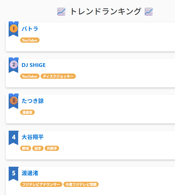Screen dimensions: 175x195
Task: Select the 中居フジテレビ問題 tag
Action: coord(81,184)
